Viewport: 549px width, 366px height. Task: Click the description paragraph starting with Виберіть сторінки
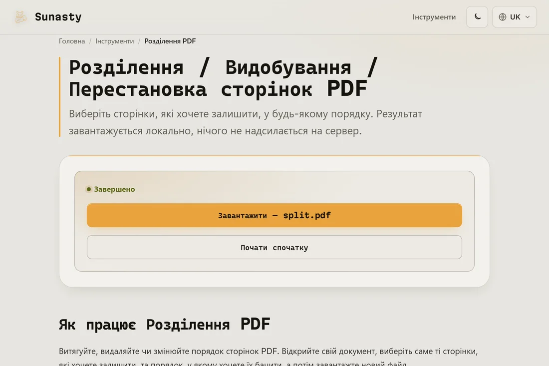pyautogui.click(x=245, y=122)
